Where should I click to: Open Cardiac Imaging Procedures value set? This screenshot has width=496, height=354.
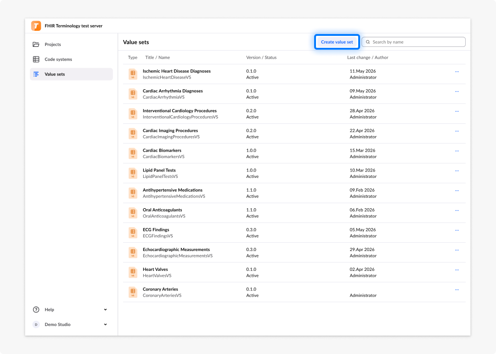pos(170,131)
